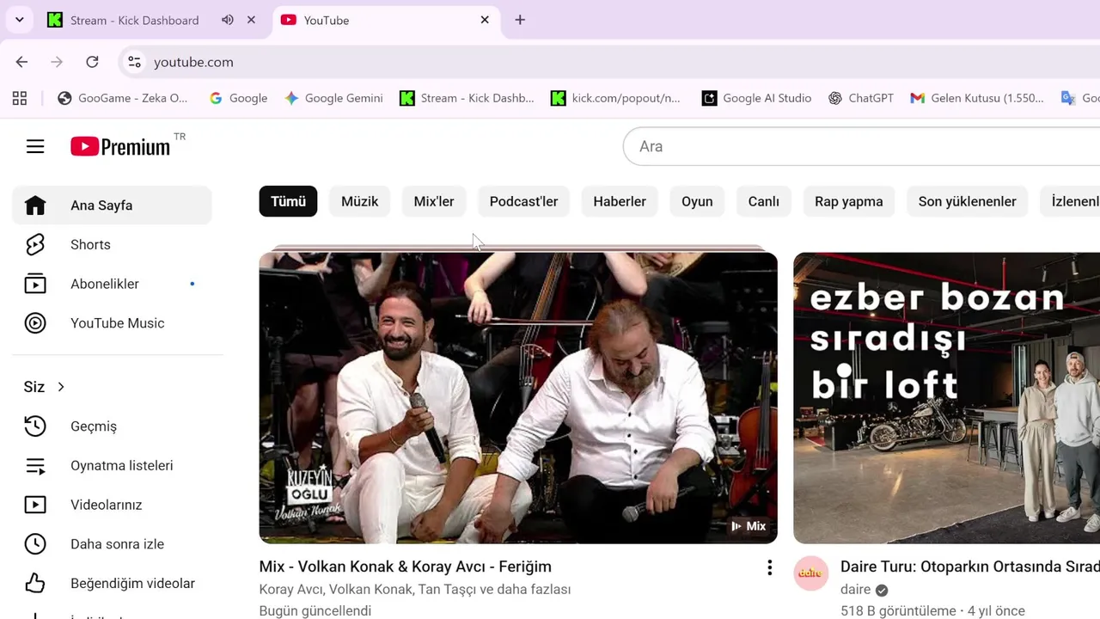The image size is (1100, 619).
Task: Click '518 B görüntüleme' text
Action: click(899, 611)
